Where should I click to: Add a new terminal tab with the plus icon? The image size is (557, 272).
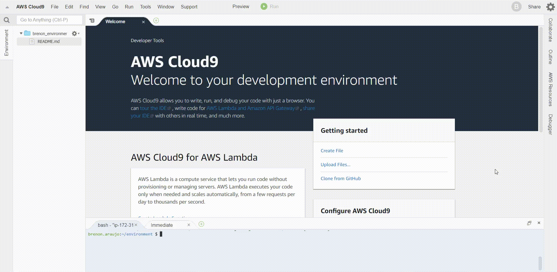[x=201, y=224]
